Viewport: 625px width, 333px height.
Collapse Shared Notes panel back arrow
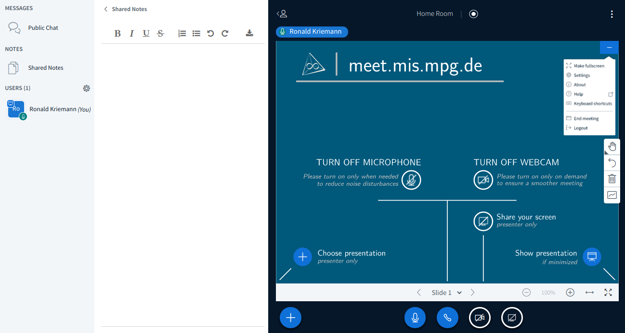(x=106, y=9)
